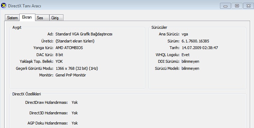Click the 'Evet' WHQL Logolu value

pyautogui.click(x=185, y=55)
